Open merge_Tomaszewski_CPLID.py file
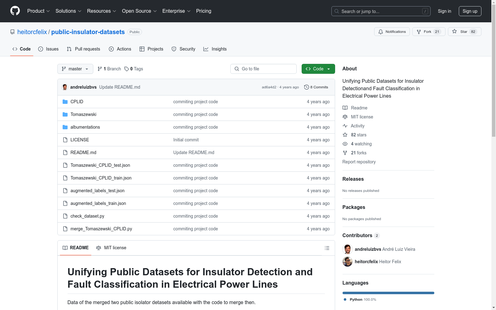 pyautogui.click(x=101, y=229)
